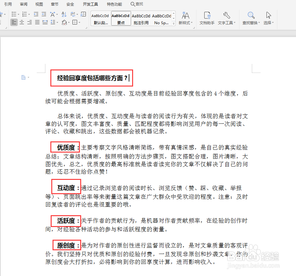Expand numbering style dropdown
Image resolution: width=296 pixels, height=276 pixels.
[x=29, y=14]
